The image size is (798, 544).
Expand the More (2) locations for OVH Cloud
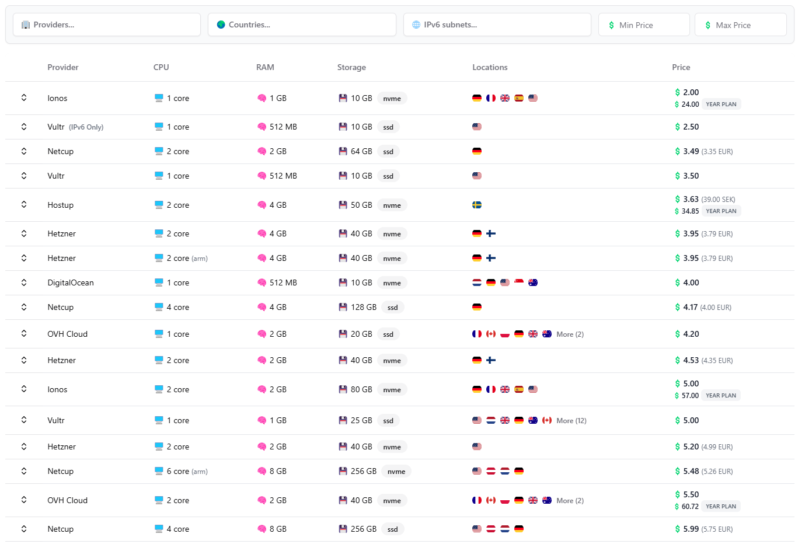570,334
